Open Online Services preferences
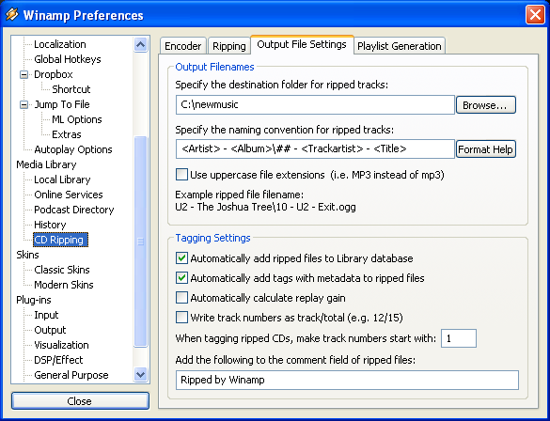 pos(69,195)
